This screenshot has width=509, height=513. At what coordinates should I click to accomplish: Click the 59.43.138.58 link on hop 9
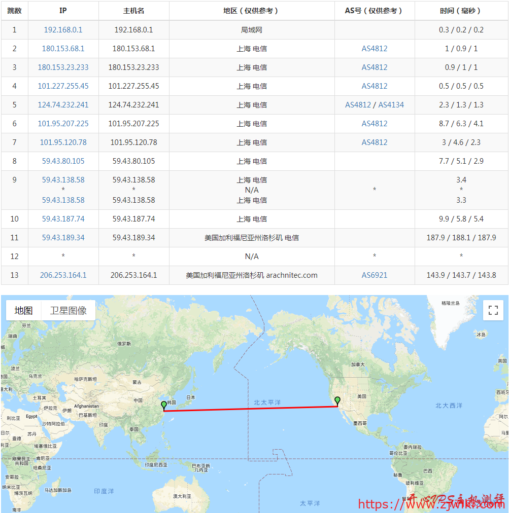click(x=63, y=179)
